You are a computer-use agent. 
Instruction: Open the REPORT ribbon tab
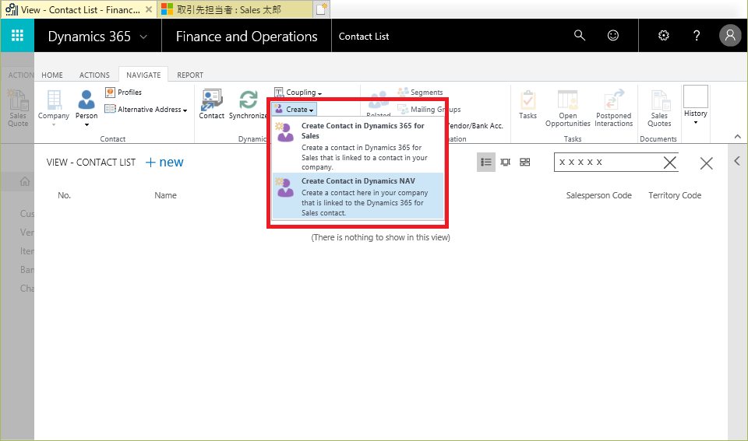click(x=190, y=75)
